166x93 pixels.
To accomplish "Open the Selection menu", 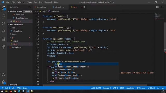I will (21, 2).
